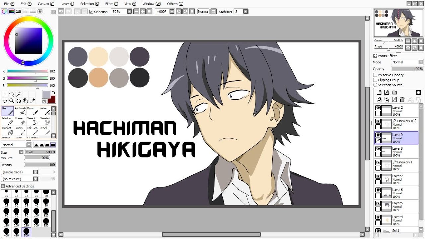Open the Filter menu

pyautogui.click(x=111, y=4)
